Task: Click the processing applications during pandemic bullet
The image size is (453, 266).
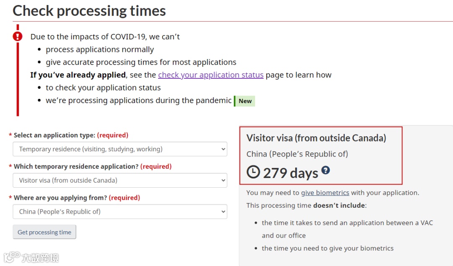Action: click(139, 101)
